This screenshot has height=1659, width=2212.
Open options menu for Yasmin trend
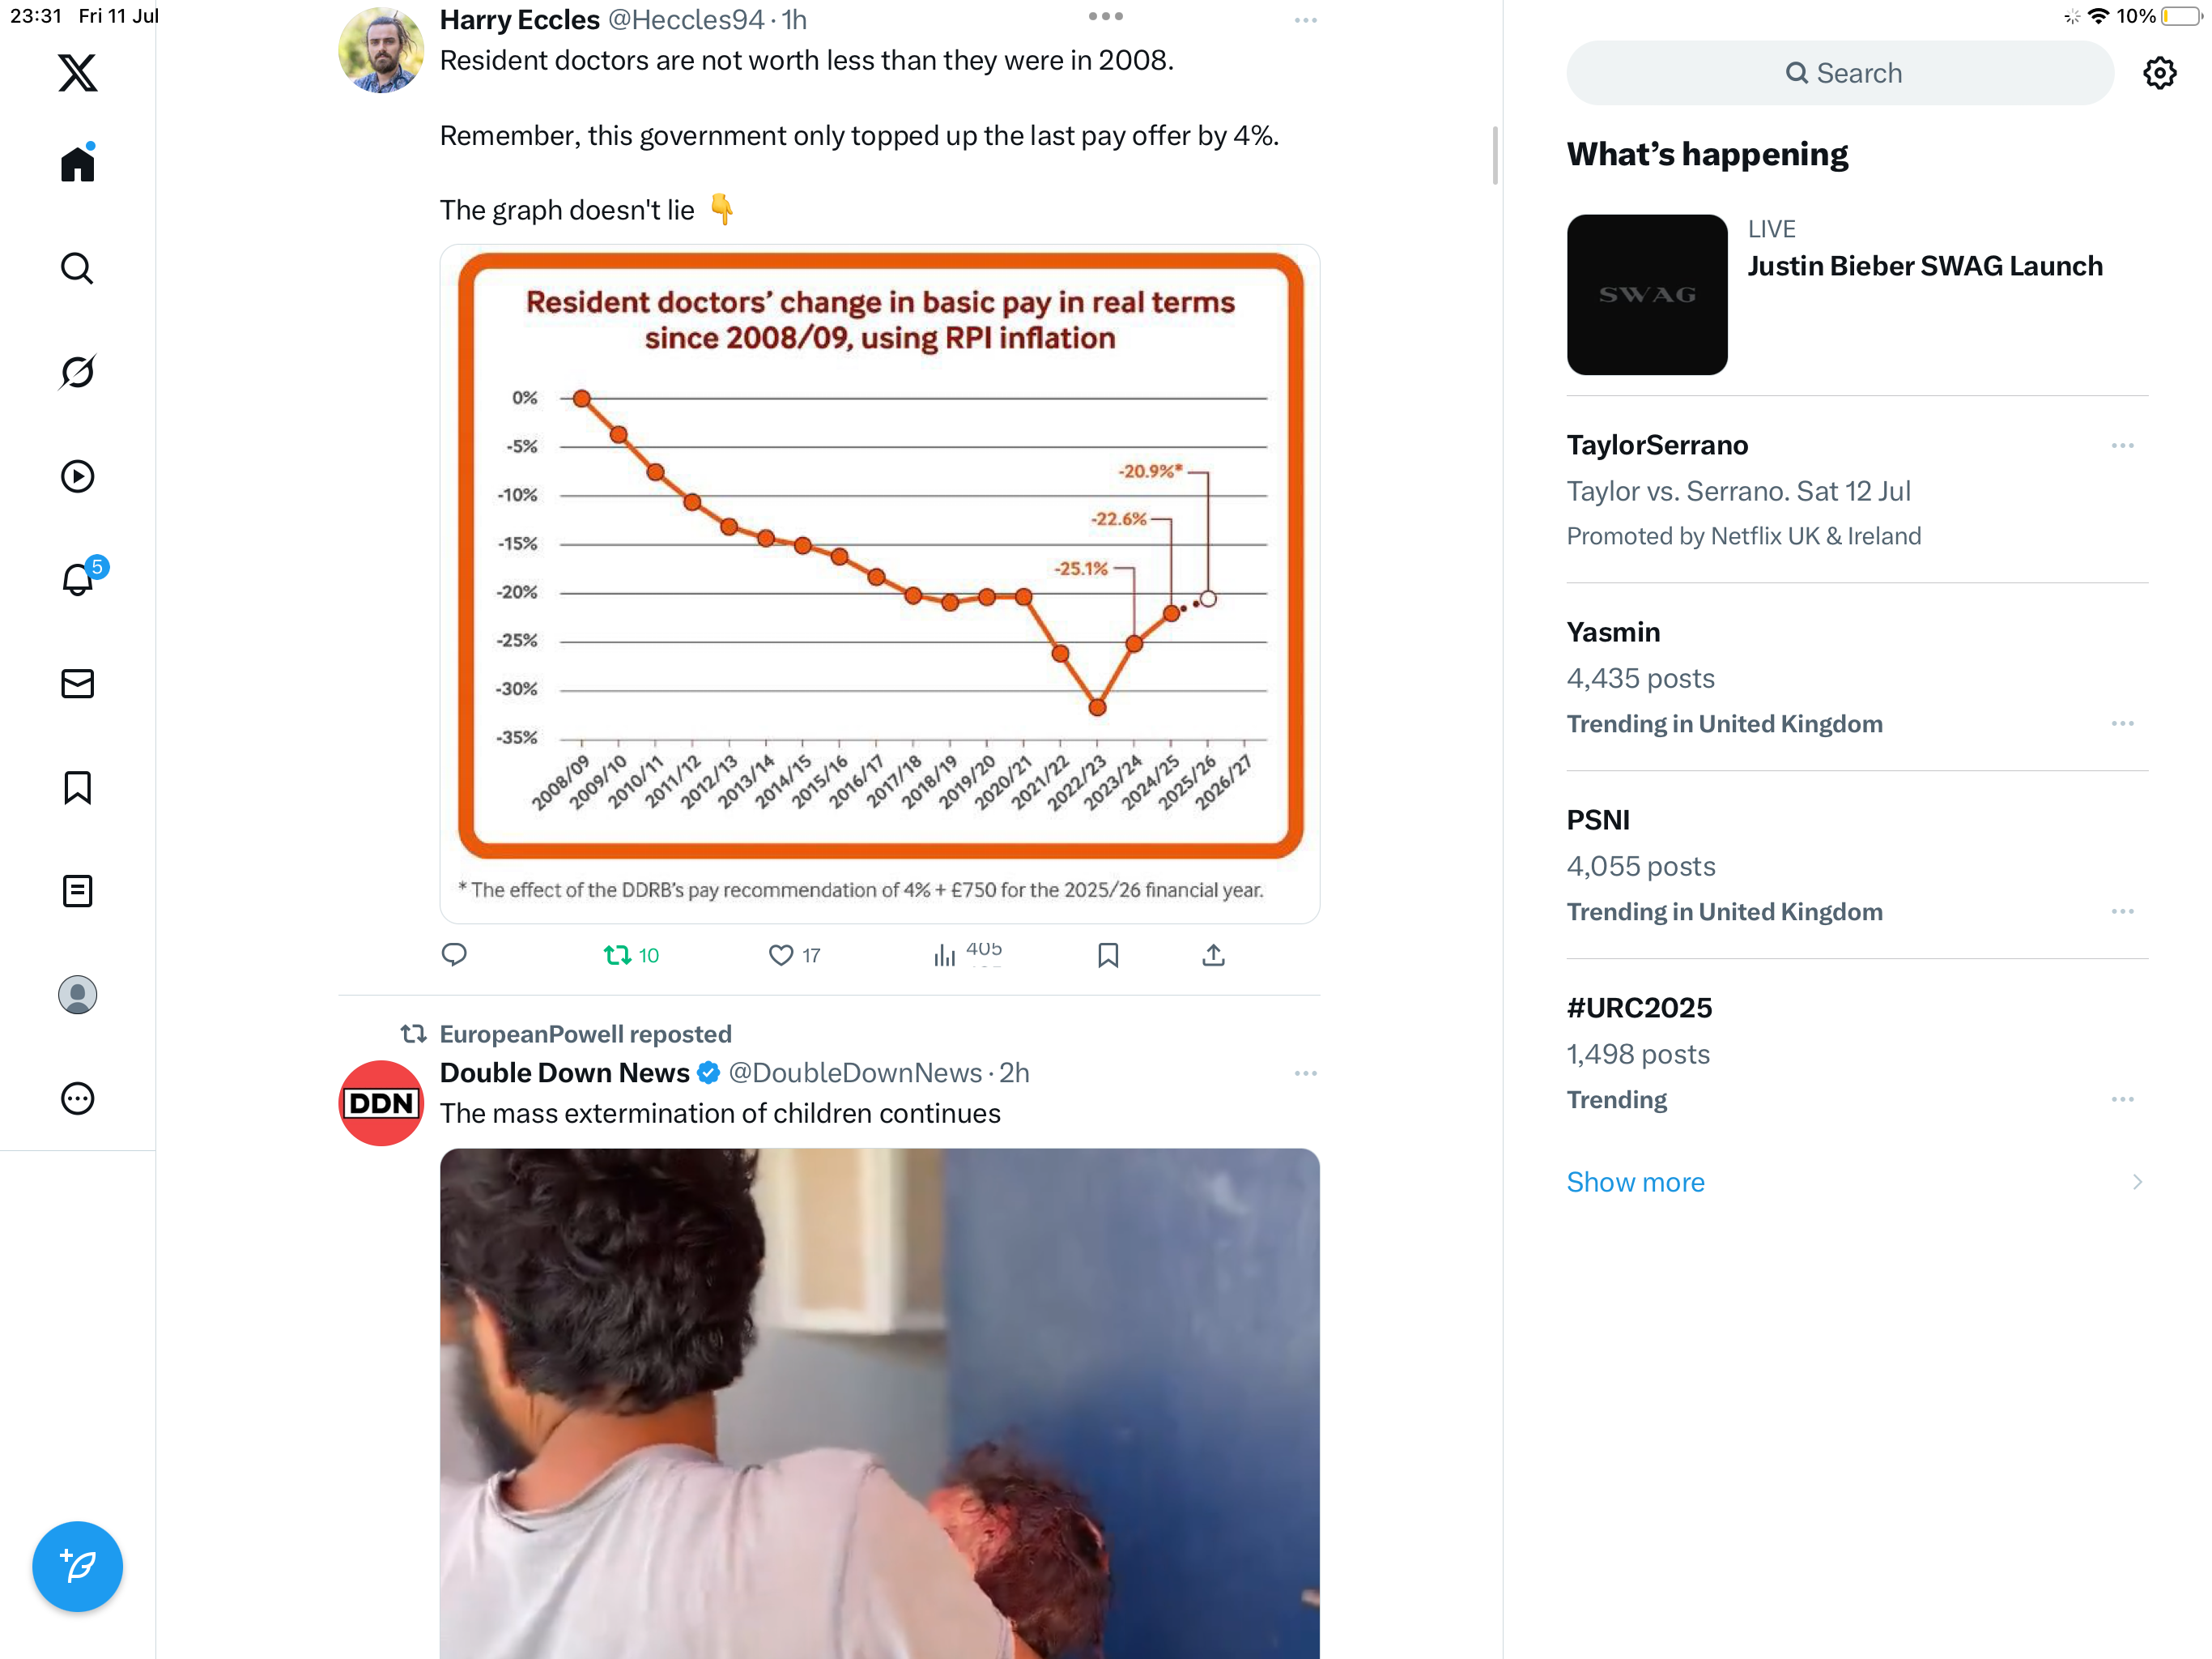click(2122, 723)
